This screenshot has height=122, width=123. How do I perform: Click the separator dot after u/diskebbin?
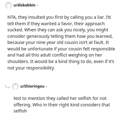pyautogui.click(x=38, y=5)
